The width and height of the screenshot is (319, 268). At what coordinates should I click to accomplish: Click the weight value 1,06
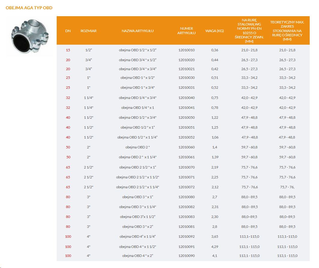215,137
